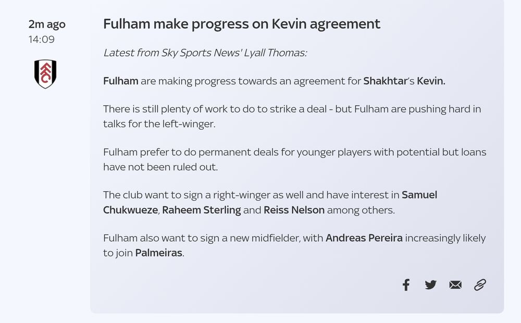Click the italic 'Latest from Sky Sports News' Lyall Thomas' line
The height and width of the screenshot is (323, 521).
click(x=205, y=53)
